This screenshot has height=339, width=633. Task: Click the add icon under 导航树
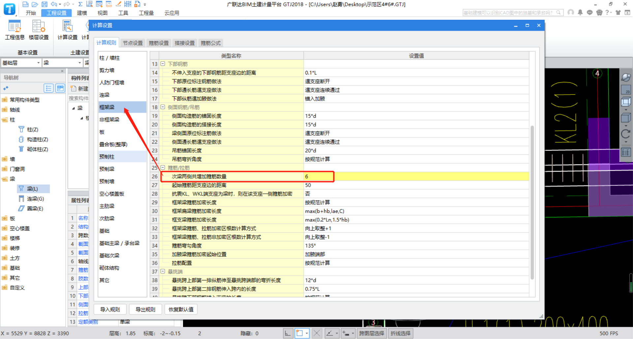coord(6,88)
